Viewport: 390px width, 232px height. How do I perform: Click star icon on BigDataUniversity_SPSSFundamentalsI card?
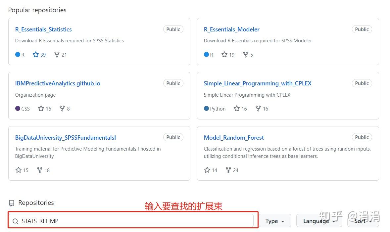19,170
